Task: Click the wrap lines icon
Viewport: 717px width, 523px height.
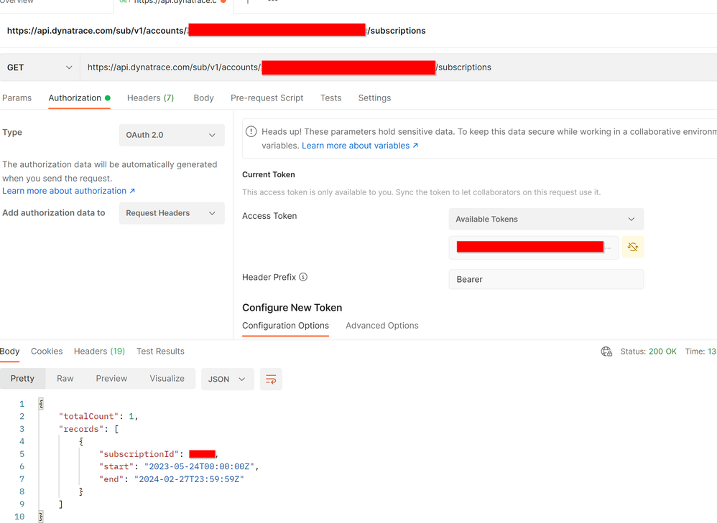Action: [x=271, y=379]
